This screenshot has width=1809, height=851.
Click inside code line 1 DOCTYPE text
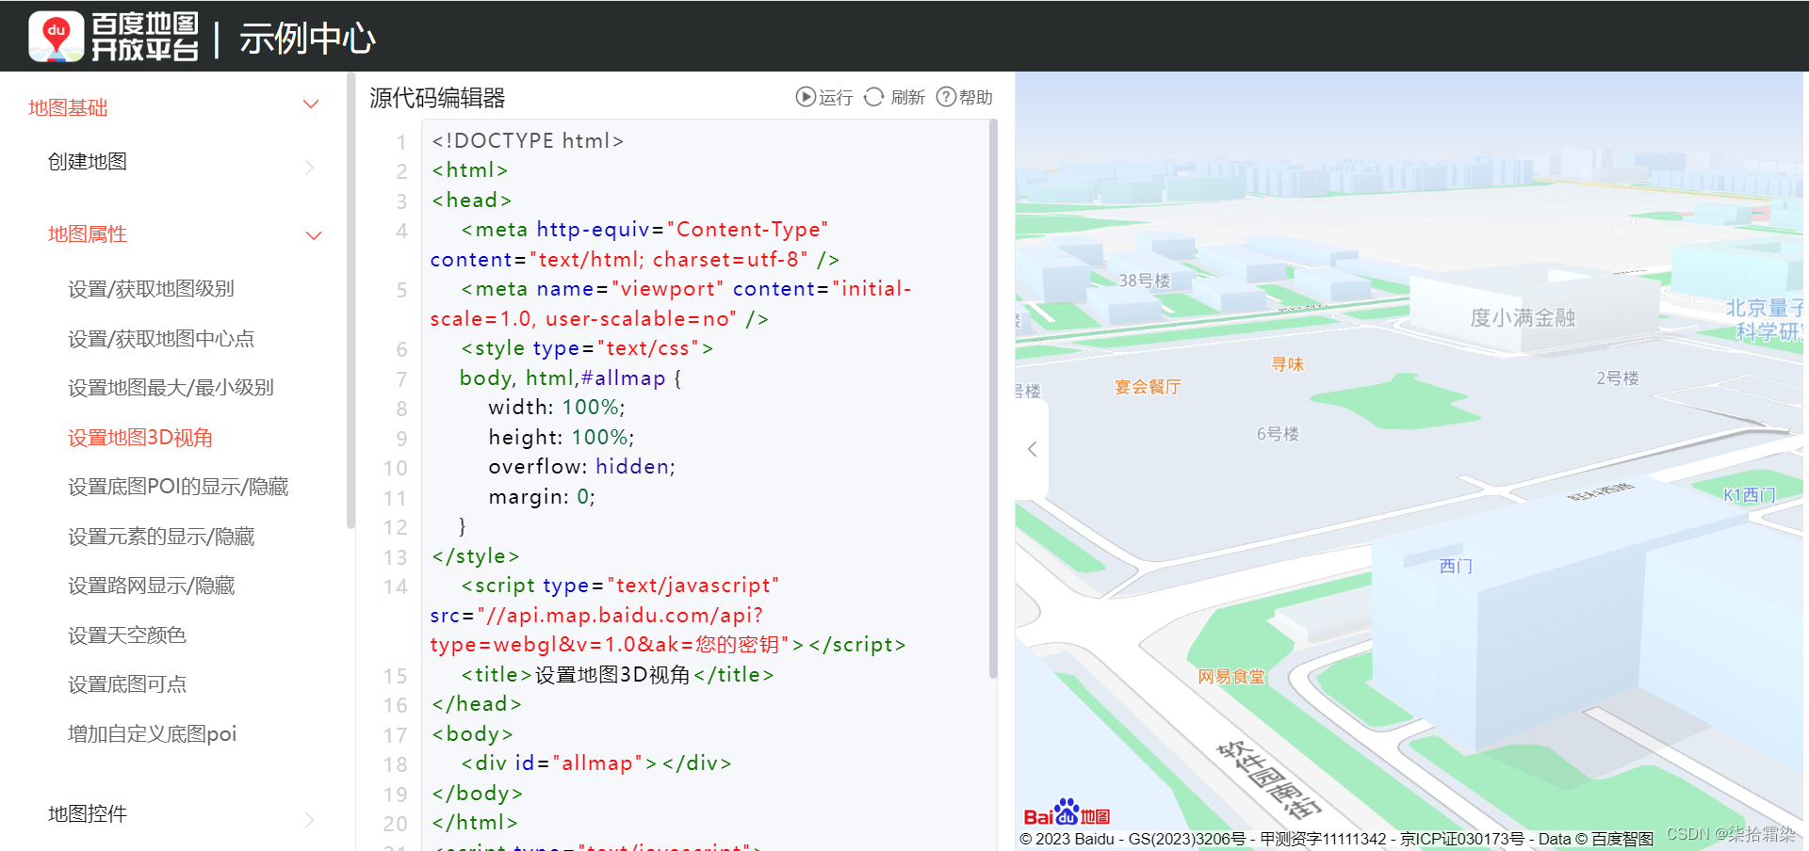(x=528, y=141)
